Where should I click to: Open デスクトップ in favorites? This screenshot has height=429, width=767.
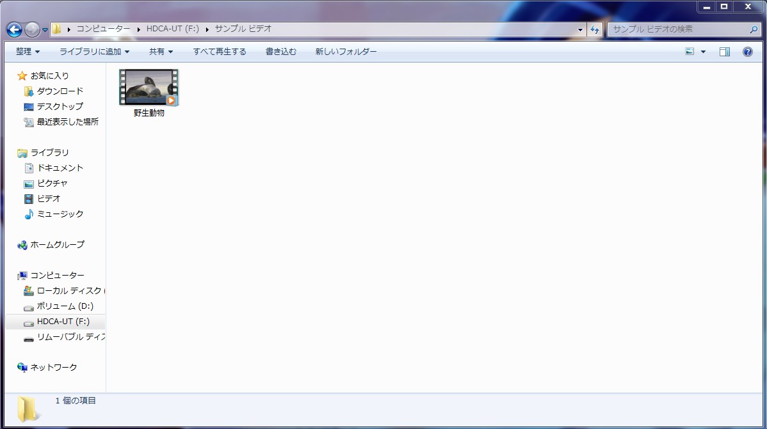point(60,107)
